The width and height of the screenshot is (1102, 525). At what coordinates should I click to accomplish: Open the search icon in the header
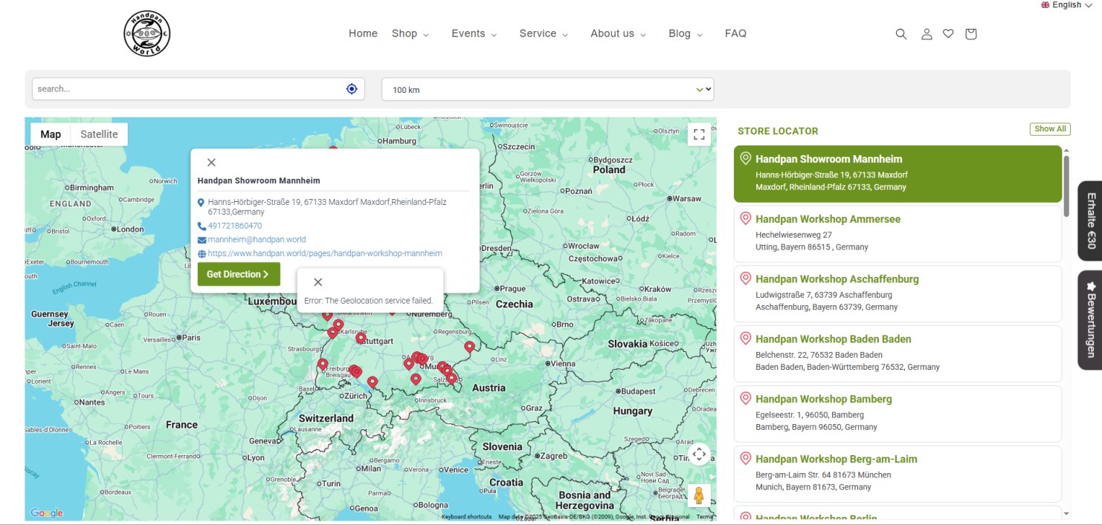click(x=900, y=33)
